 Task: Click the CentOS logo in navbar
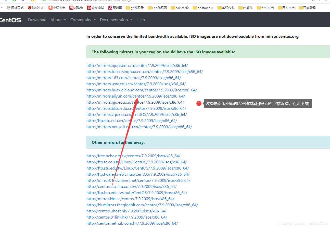pos(10,20)
